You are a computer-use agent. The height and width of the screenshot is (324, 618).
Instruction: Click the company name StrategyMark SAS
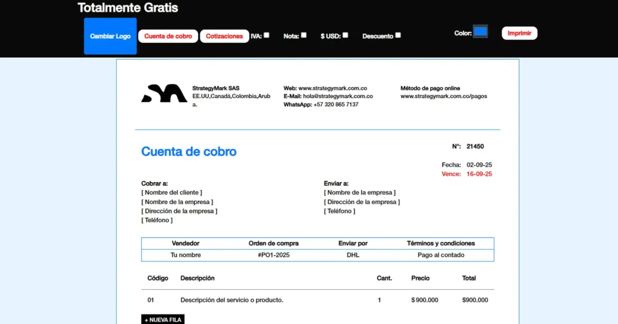215,88
